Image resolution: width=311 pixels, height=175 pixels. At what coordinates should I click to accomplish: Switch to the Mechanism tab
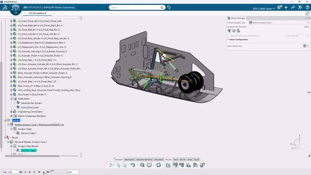129,159
